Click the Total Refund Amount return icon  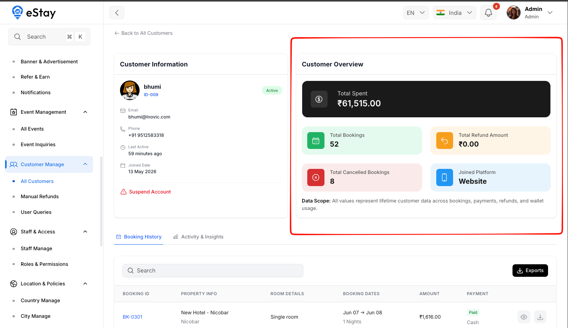pos(444,141)
